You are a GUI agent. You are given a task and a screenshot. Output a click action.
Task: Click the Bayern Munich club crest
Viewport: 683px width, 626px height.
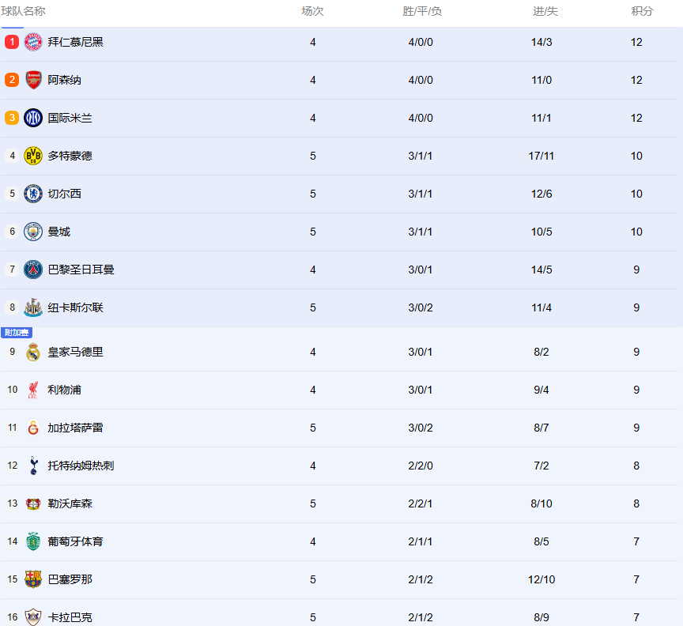(33, 42)
